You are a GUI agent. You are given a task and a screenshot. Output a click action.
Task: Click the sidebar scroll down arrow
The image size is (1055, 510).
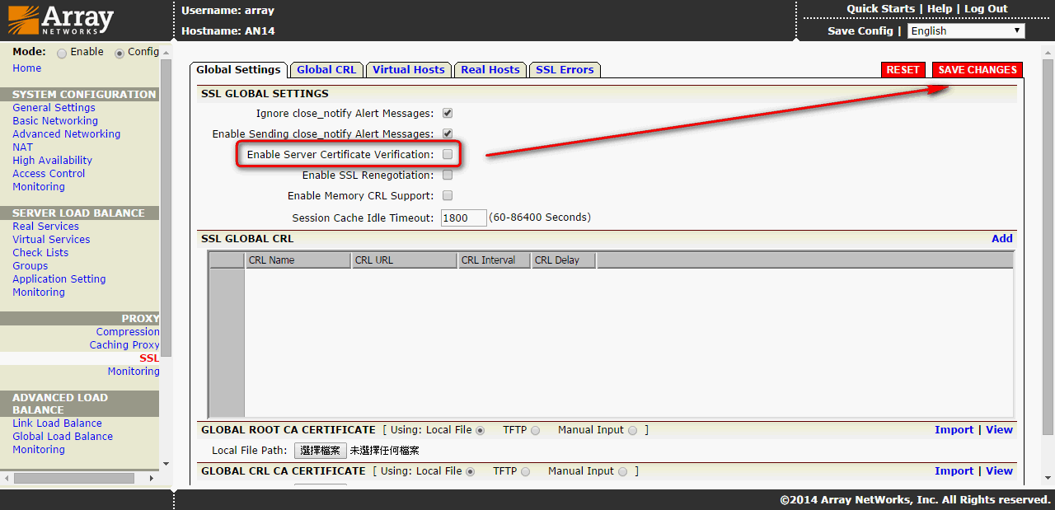pyautogui.click(x=166, y=464)
